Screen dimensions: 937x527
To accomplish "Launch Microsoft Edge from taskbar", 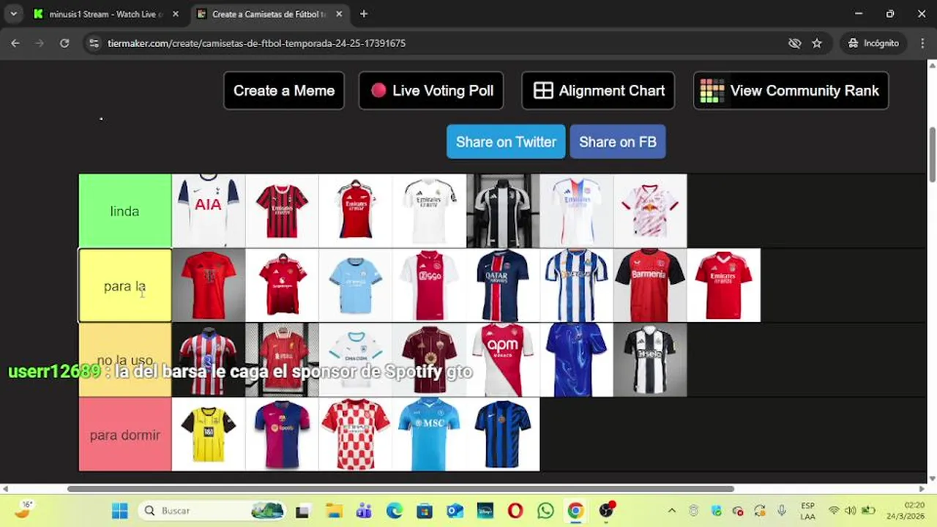I will point(395,511).
